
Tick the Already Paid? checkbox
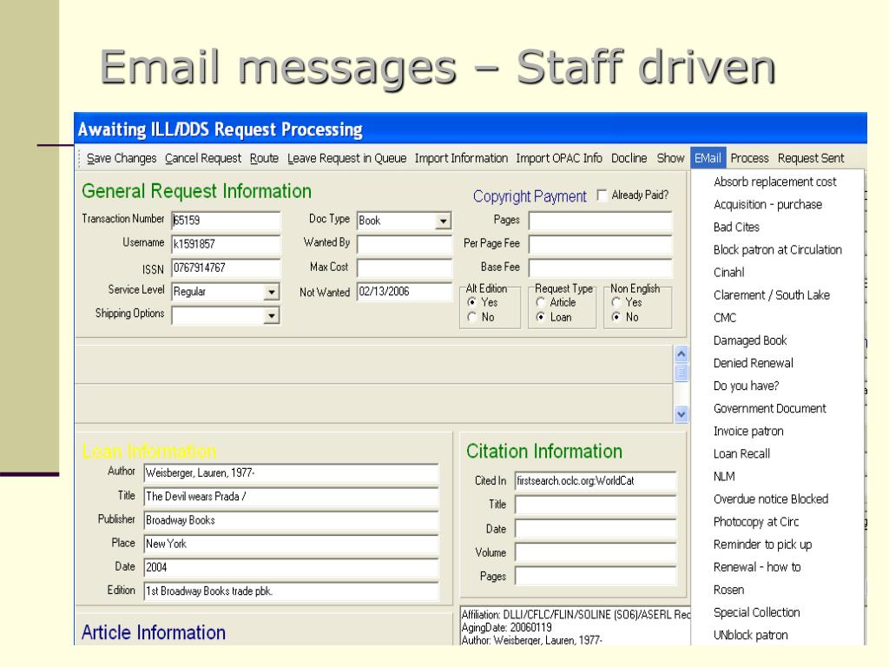pos(603,195)
